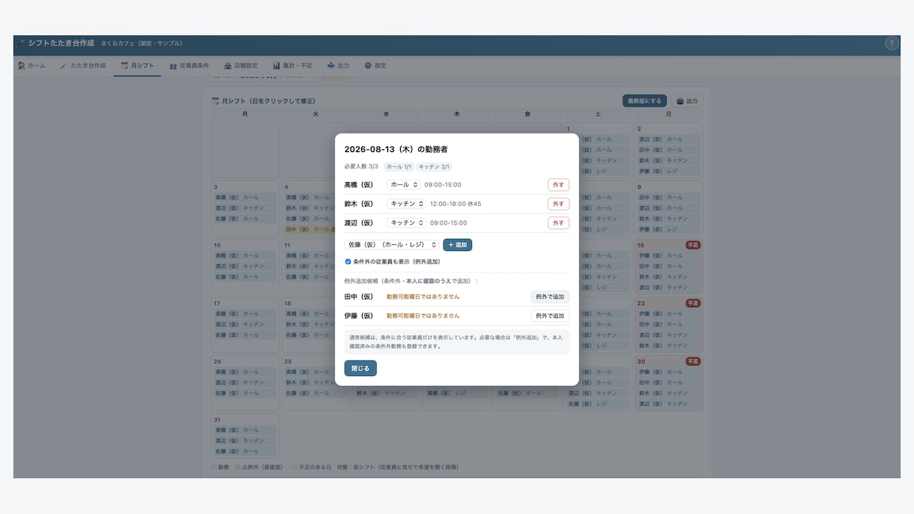914x514 pixels.
Task: Click the house icon of ホーム tab
Action: (22, 66)
